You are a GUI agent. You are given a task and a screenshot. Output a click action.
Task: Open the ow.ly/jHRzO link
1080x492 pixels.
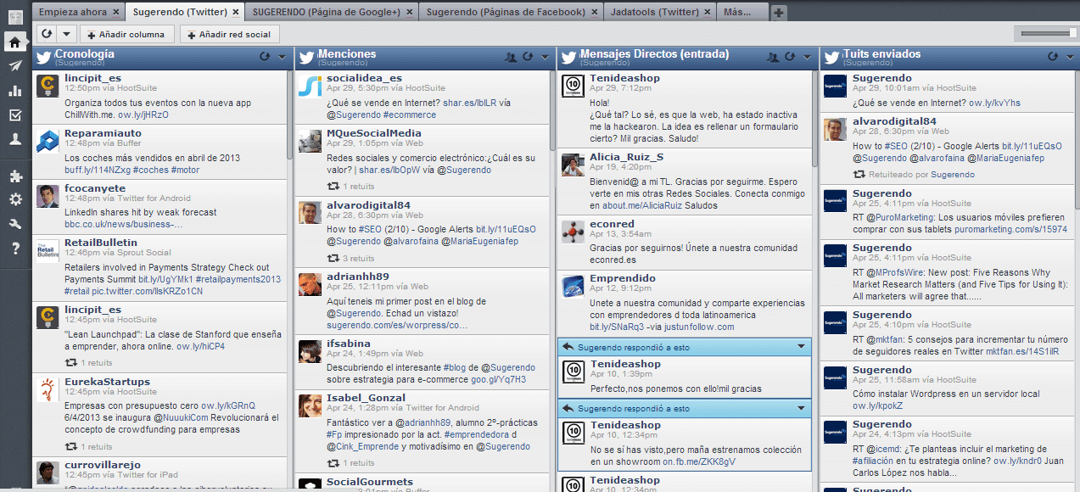pyautogui.click(x=143, y=115)
